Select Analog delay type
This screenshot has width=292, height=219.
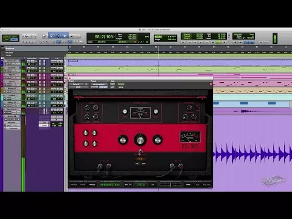click(x=92, y=184)
